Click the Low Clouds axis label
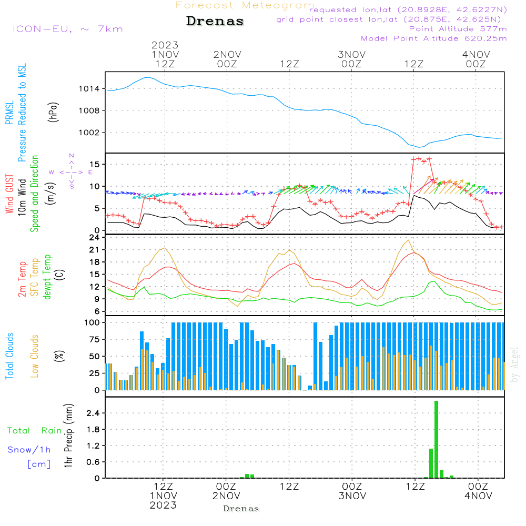This screenshot has height=526, width=526. pyautogui.click(x=34, y=356)
